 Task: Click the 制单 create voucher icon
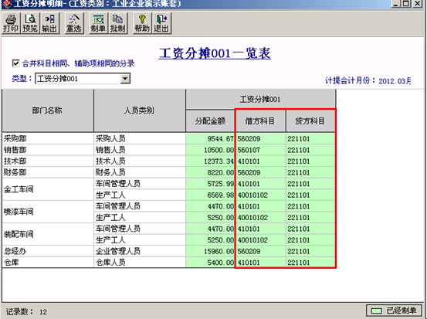(x=98, y=23)
